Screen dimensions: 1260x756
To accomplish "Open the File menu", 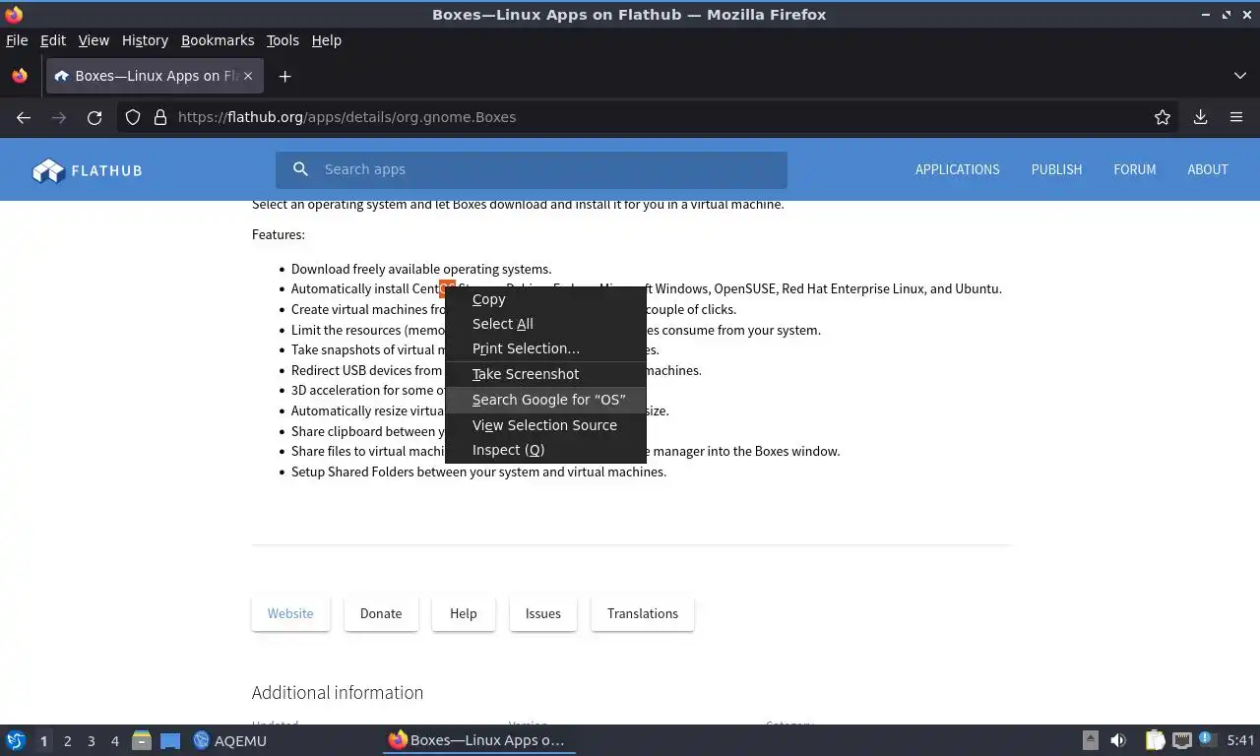I will click(x=17, y=40).
